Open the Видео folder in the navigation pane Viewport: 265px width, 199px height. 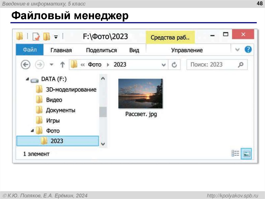click(x=54, y=100)
